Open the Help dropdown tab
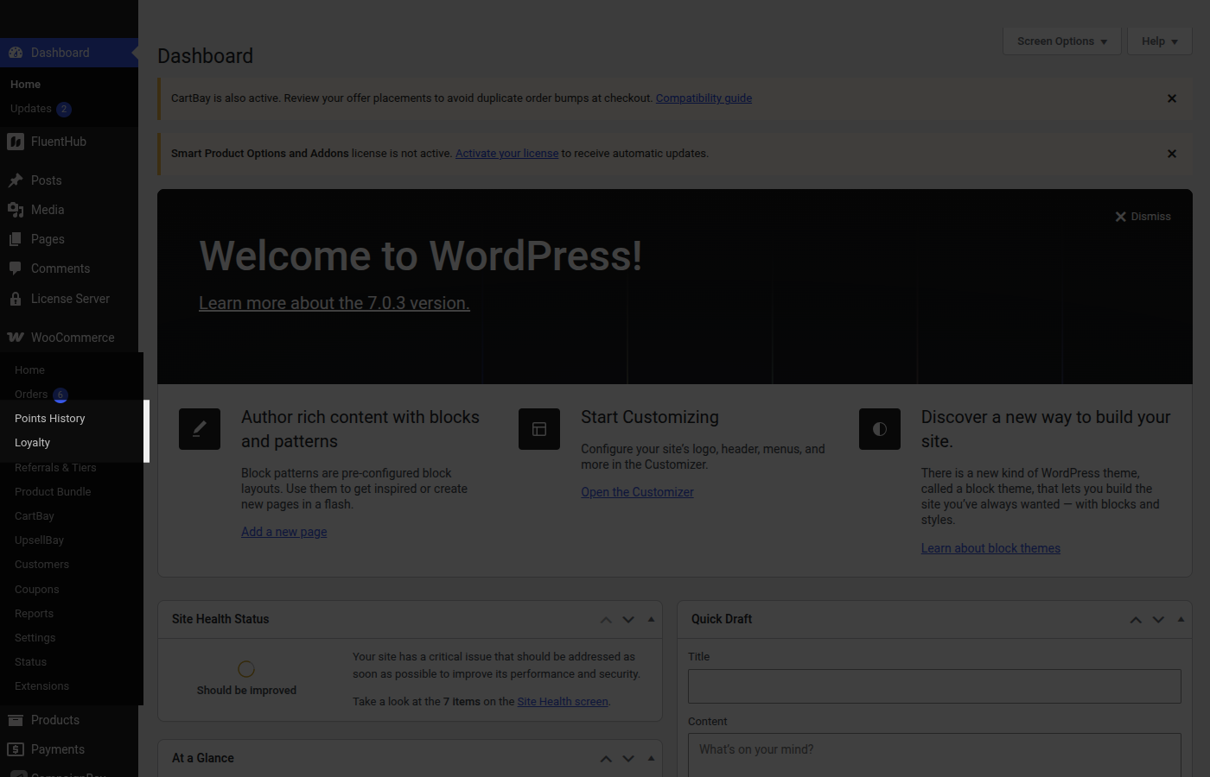Screen dimensions: 1210x777 pos(1160,41)
